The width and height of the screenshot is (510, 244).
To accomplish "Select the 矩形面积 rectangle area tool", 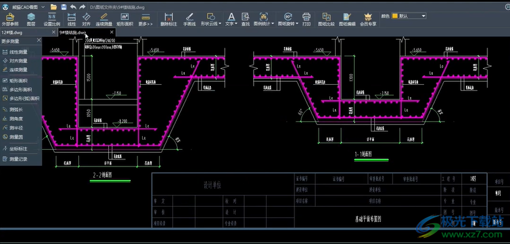I will pos(124,19).
